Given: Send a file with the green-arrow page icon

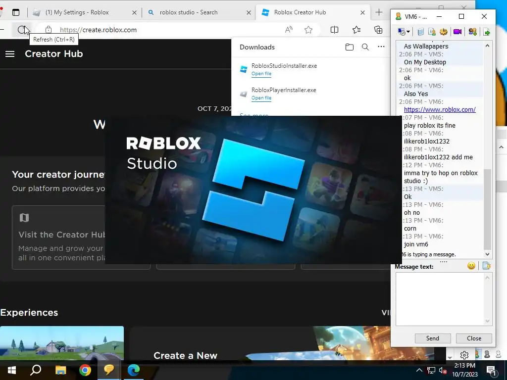Looking at the screenshot, I should pos(486,32).
